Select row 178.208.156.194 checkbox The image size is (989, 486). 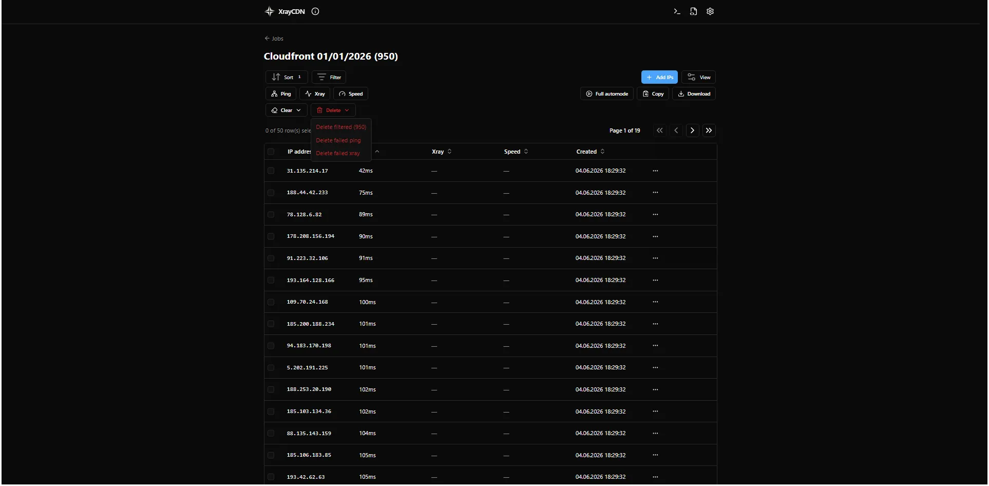pos(271,236)
